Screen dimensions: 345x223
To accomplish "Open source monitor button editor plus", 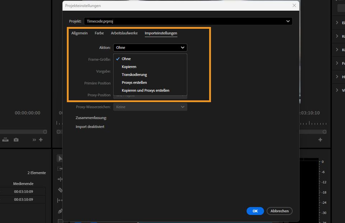I will (x=41, y=140).
